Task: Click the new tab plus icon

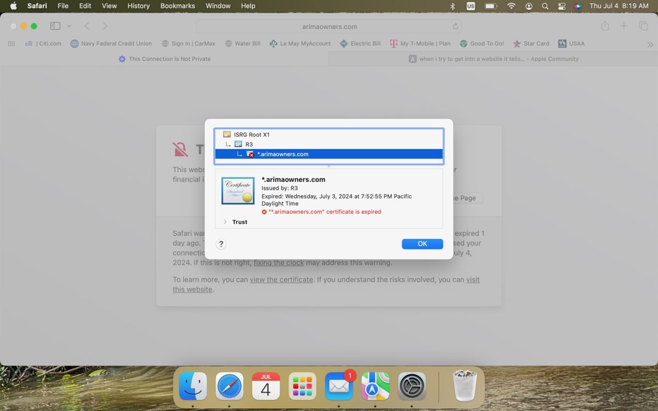Action: 624,26
